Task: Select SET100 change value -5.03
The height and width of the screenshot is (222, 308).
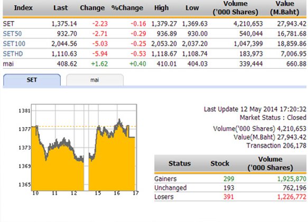Action: [100, 44]
